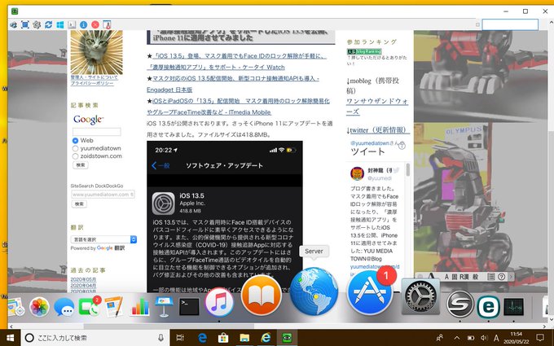This screenshot has height=346, width=554.
Task: Select the zoidstown.com radio button
Action: click(x=75, y=156)
